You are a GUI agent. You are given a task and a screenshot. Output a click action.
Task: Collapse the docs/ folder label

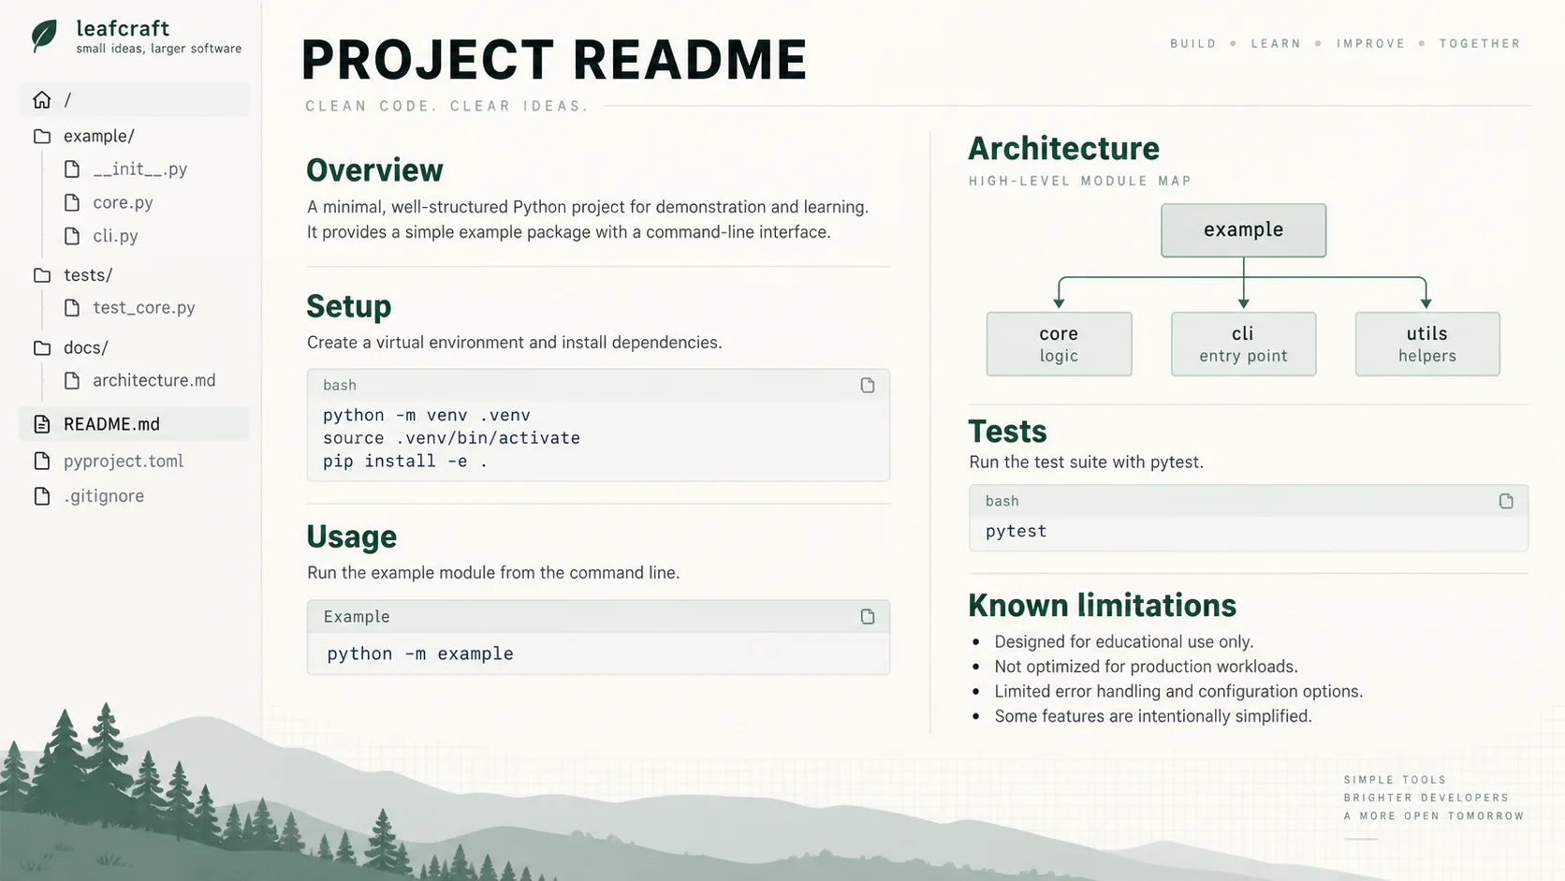click(86, 348)
